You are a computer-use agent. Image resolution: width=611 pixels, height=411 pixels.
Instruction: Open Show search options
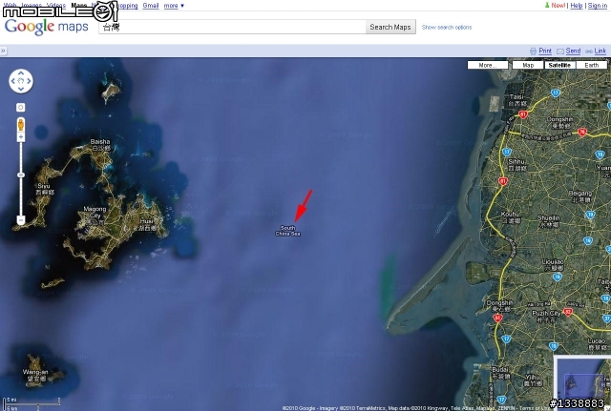(447, 28)
